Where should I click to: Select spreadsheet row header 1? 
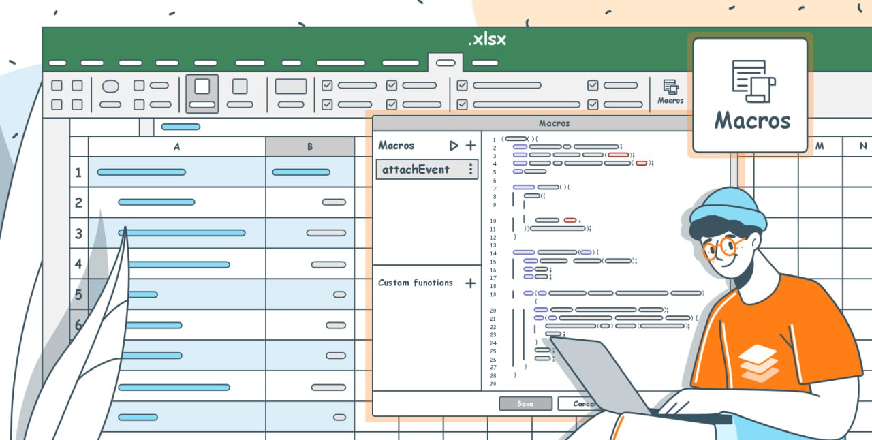[x=79, y=172]
